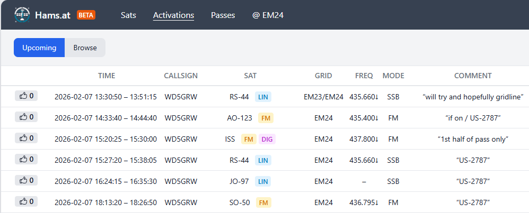Open RS-44 satellite in the 13:30:50 row
Screen dimensions: 529x213
coord(239,97)
